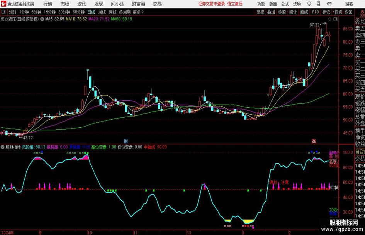Viewport: 365px width, 235px height.
Task: Click the 2024年 date axis label
Action: [x=7, y=233]
